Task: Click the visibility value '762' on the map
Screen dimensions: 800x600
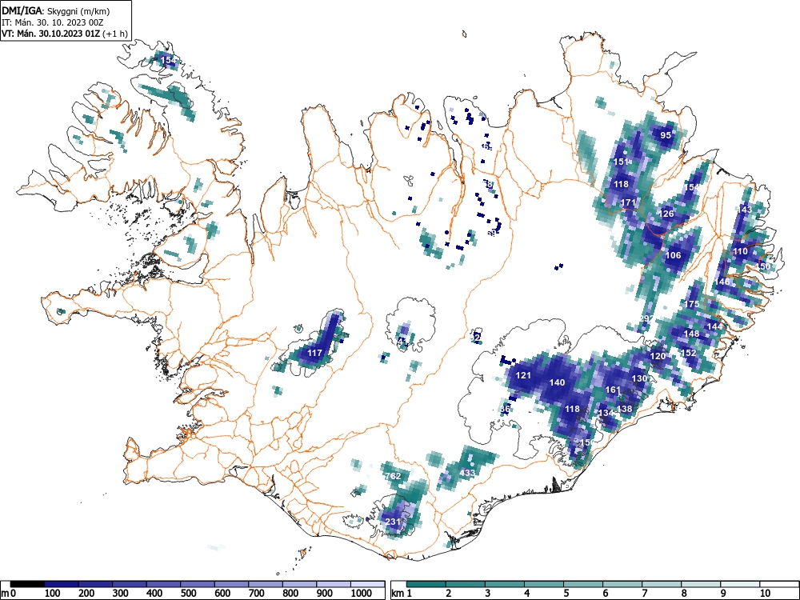Action: (393, 476)
